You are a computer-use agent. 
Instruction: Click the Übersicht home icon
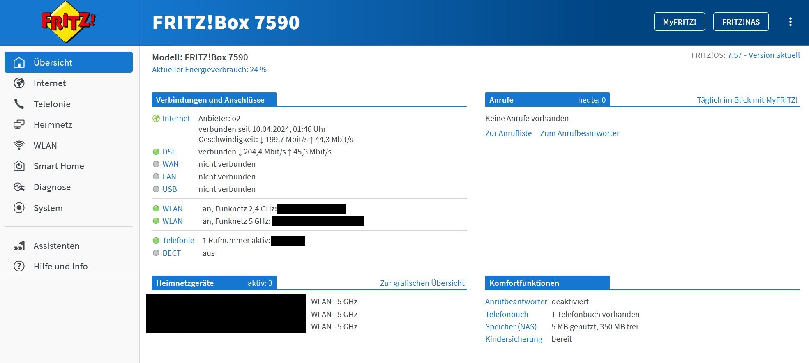[19, 62]
